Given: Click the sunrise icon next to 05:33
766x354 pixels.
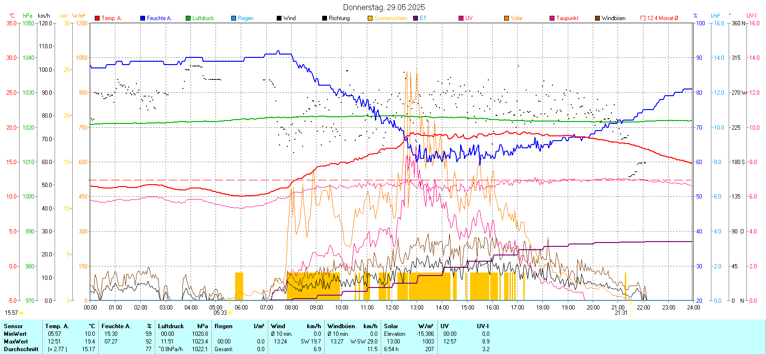Looking at the screenshot, I should click(230, 313).
